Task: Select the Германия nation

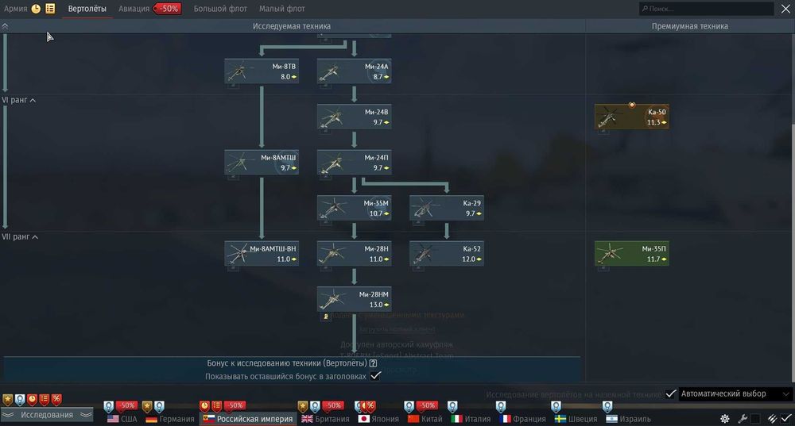Action: tap(170, 419)
